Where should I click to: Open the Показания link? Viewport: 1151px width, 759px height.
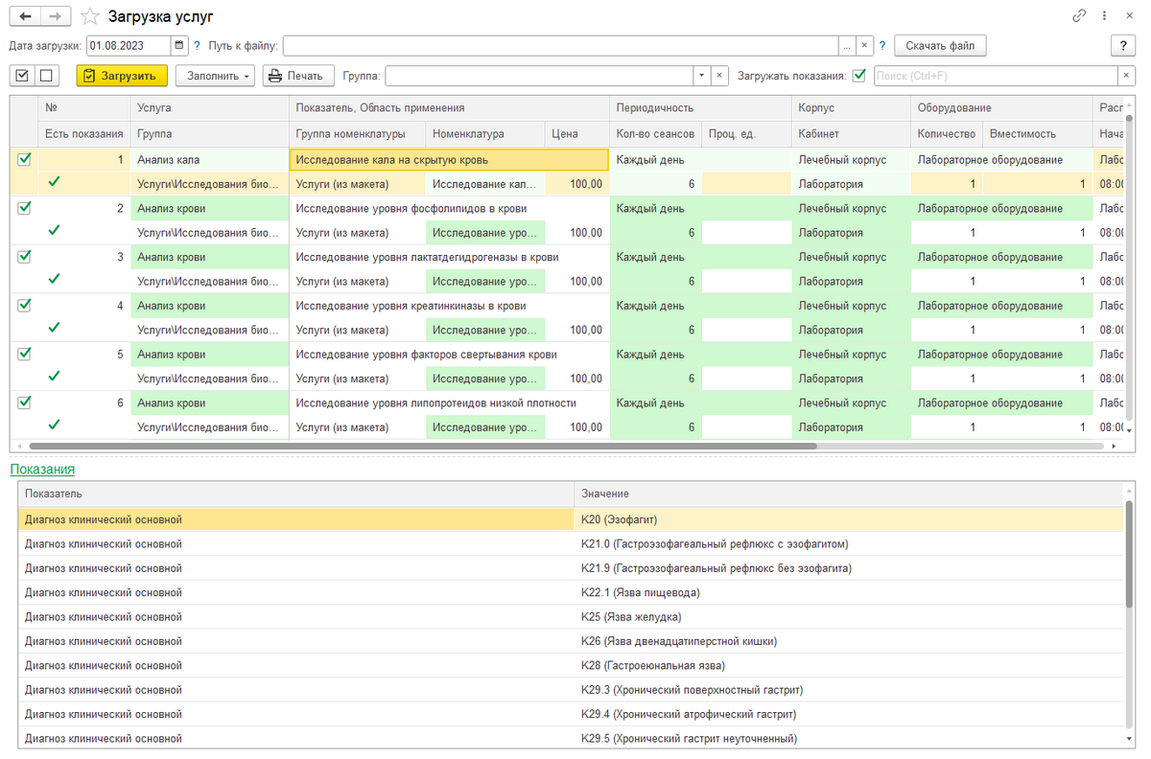coord(42,470)
